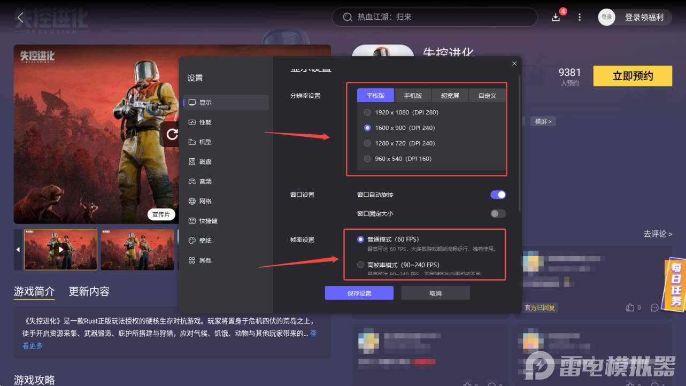Viewport: 686px width, 386px height.
Task: Switch to the 超宽屏 resolution tab
Action: (450, 96)
